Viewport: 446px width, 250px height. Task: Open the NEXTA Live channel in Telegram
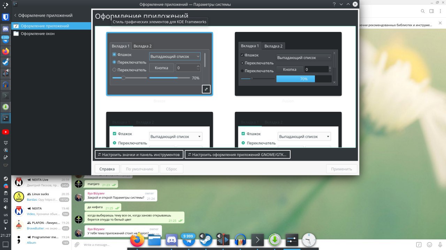[x=41, y=183]
